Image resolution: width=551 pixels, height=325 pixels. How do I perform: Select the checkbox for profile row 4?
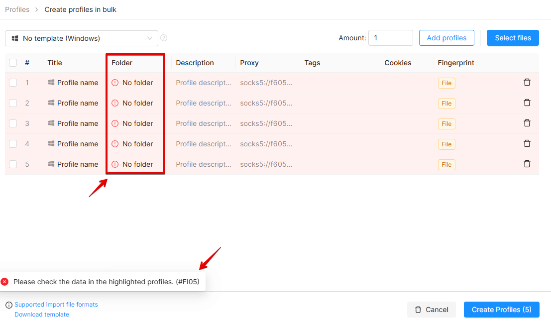[13, 144]
